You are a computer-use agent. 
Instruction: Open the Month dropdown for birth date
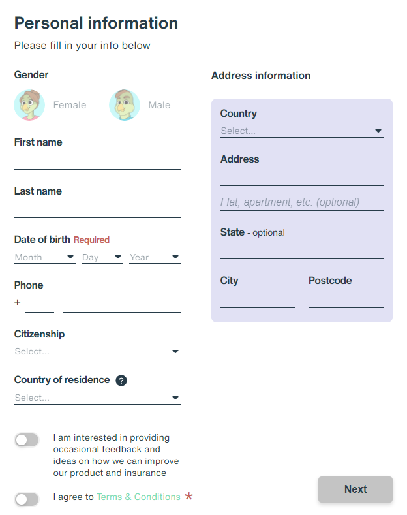coord(44,257)
